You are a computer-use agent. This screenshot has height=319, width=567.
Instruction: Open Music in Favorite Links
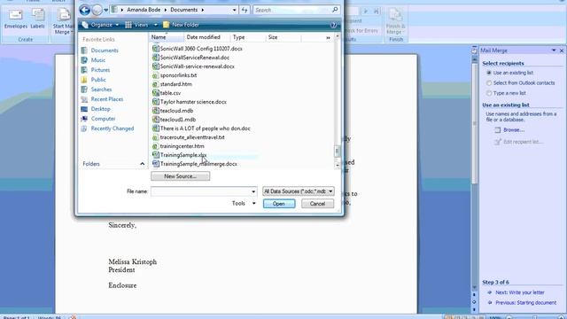click(x=98, y=60)
